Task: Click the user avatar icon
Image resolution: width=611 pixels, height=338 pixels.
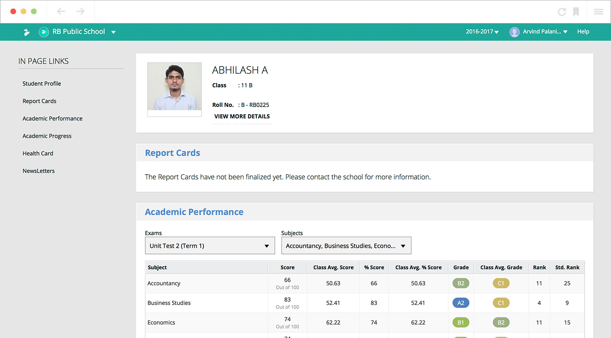Action: coord(515,32)
